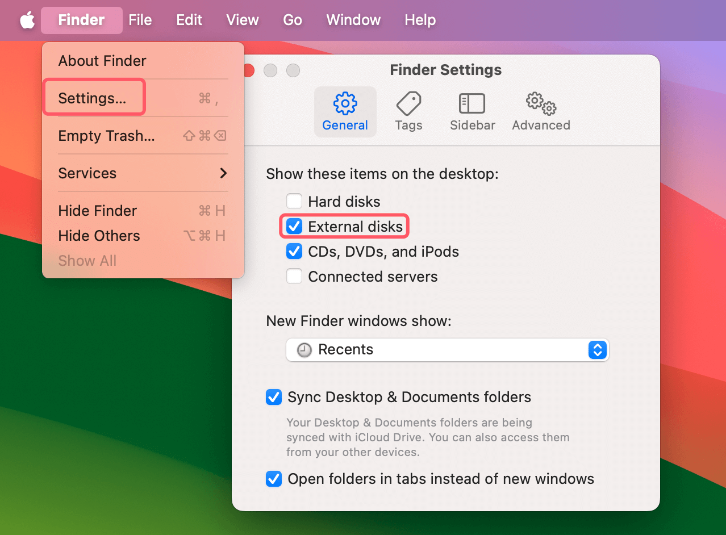Open the Apple menu logo
726x535 pixels.
pos(27,20)
